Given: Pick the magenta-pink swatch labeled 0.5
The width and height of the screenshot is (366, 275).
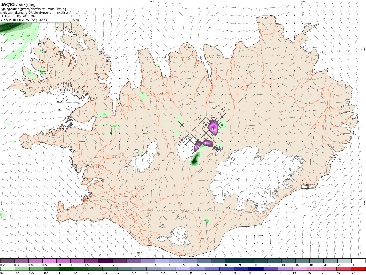Looking at the screenshot, I should 49,261.
